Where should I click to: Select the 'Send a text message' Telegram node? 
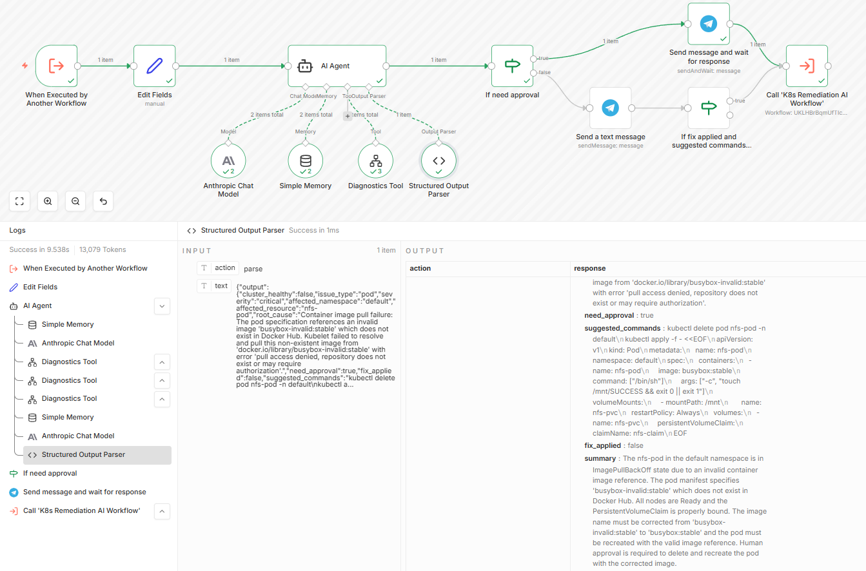pyautogui.click(x=610, y=108)
